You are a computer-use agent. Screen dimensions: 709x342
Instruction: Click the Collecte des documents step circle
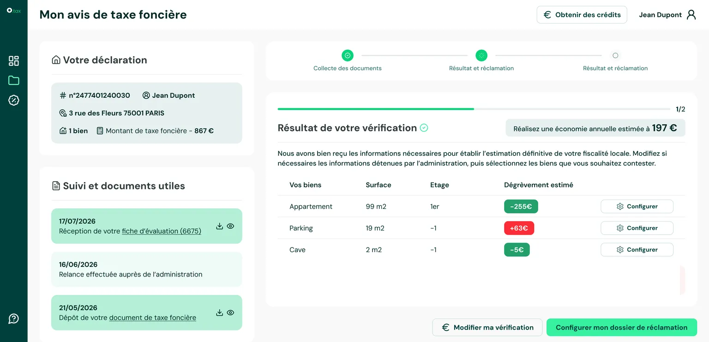coord(348,55)
